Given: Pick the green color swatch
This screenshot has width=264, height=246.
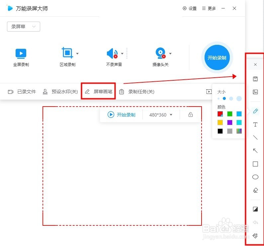Looking at the screenshot, I should click(230, 114).
